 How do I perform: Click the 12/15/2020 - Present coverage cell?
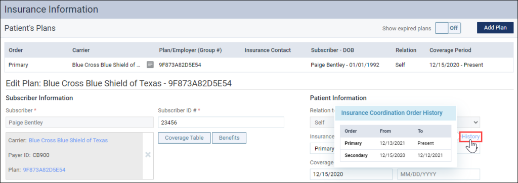tap(456, 65)
